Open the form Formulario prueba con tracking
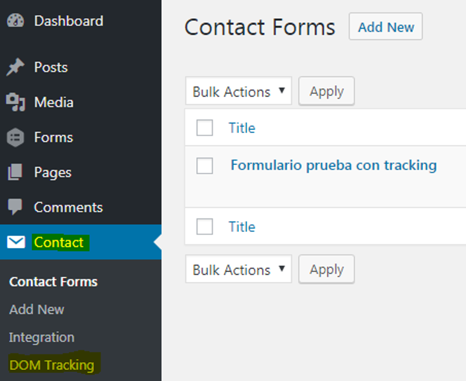The width and height of the screenshot is (466, 381). 334,166
